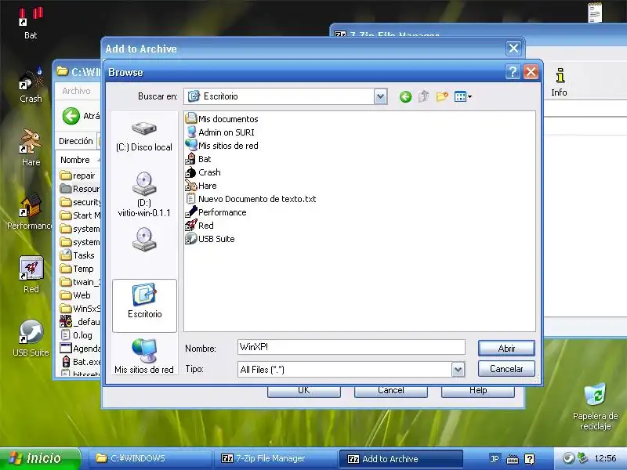
Task: Select Mis sitios de red in places bar
Action: (x=144, y=356)
